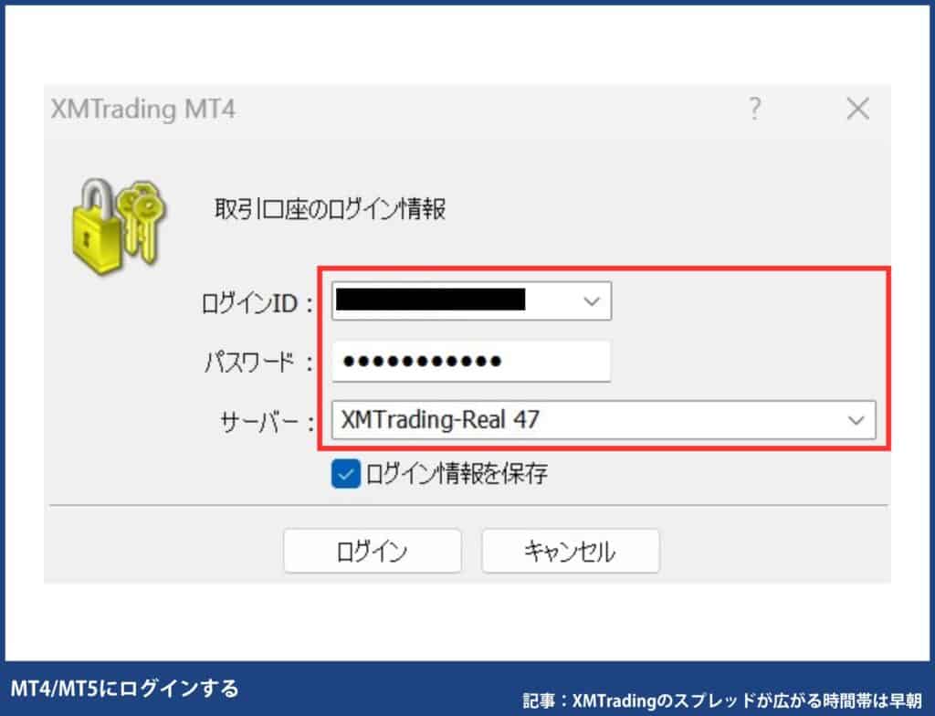Image resolution: width=935 pixels, height=716 pixels.
Task: Click the padlock and keys icon
Action: pos(120,226)
